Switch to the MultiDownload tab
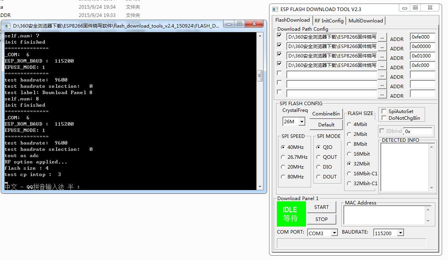 [x=365, y=20]
